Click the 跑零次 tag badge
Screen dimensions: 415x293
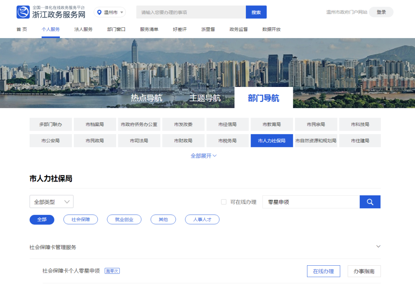[113, 271]
